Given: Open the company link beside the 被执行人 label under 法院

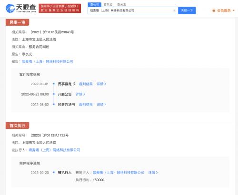Looking at the screenshot, I should click(x=54, y=150).
